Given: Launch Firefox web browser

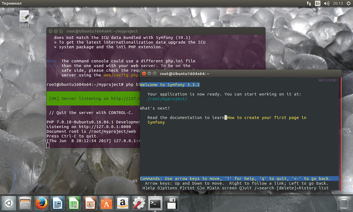Looking at the screenshot, I should 41,203.
